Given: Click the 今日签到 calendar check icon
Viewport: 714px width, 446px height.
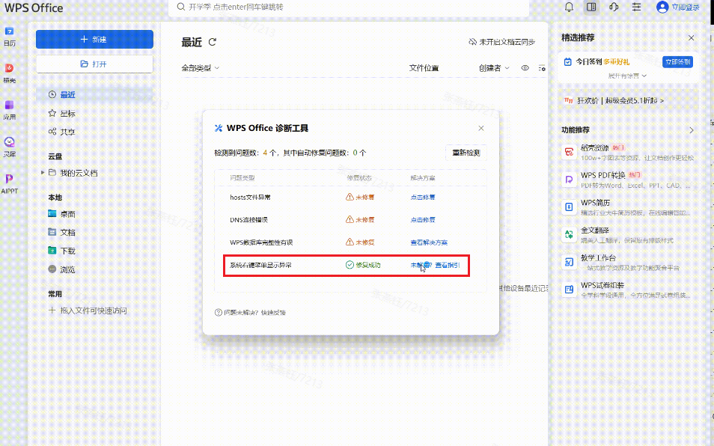Looking at the screenshot, I should pos(568,61).
